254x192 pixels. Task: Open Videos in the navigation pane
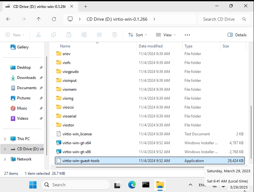(x=19, y=118)
